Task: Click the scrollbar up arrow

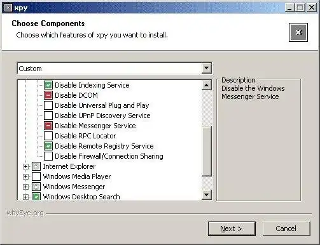Action: (207, 85)
